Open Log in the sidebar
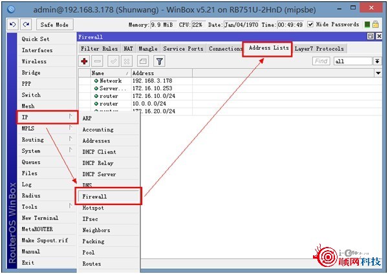 pos(47,184)
